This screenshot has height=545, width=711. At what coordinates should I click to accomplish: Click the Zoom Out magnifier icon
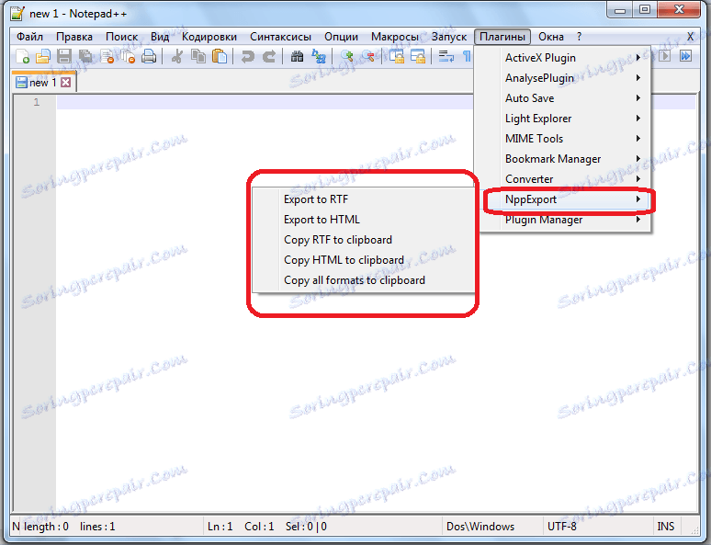[x=367, y=57]
